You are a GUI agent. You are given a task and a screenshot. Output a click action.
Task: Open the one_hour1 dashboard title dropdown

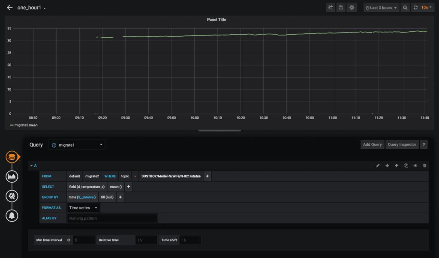(x=31, y=8)
